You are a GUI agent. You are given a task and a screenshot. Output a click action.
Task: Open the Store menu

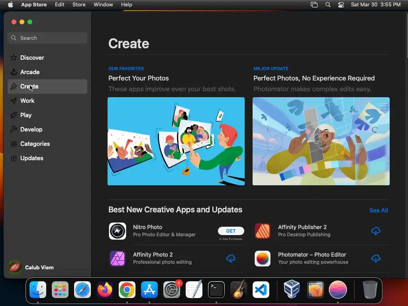click(x=79, y=4)
